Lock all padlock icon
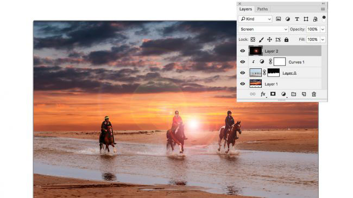 pyautogui.click(x=286, y=40)
